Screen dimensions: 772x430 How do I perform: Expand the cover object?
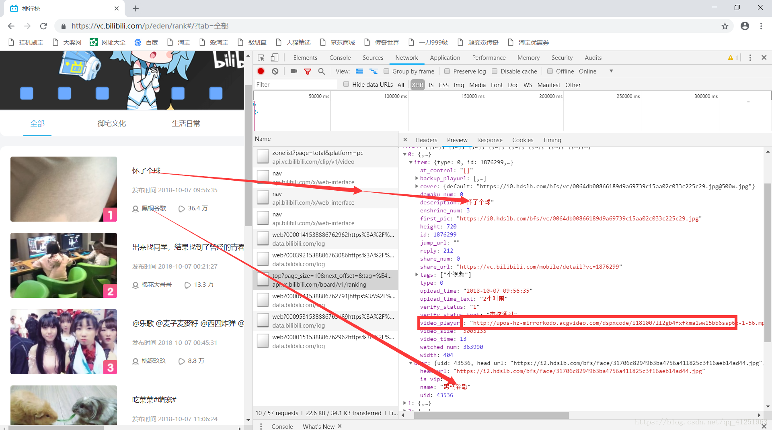[x=417, y=186]
